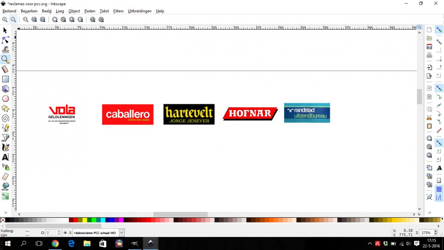
Task: Open the Bestand menu
Action: [9, 11]
